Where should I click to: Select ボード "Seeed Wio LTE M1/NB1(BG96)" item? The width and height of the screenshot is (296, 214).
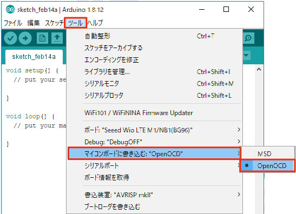154,130
